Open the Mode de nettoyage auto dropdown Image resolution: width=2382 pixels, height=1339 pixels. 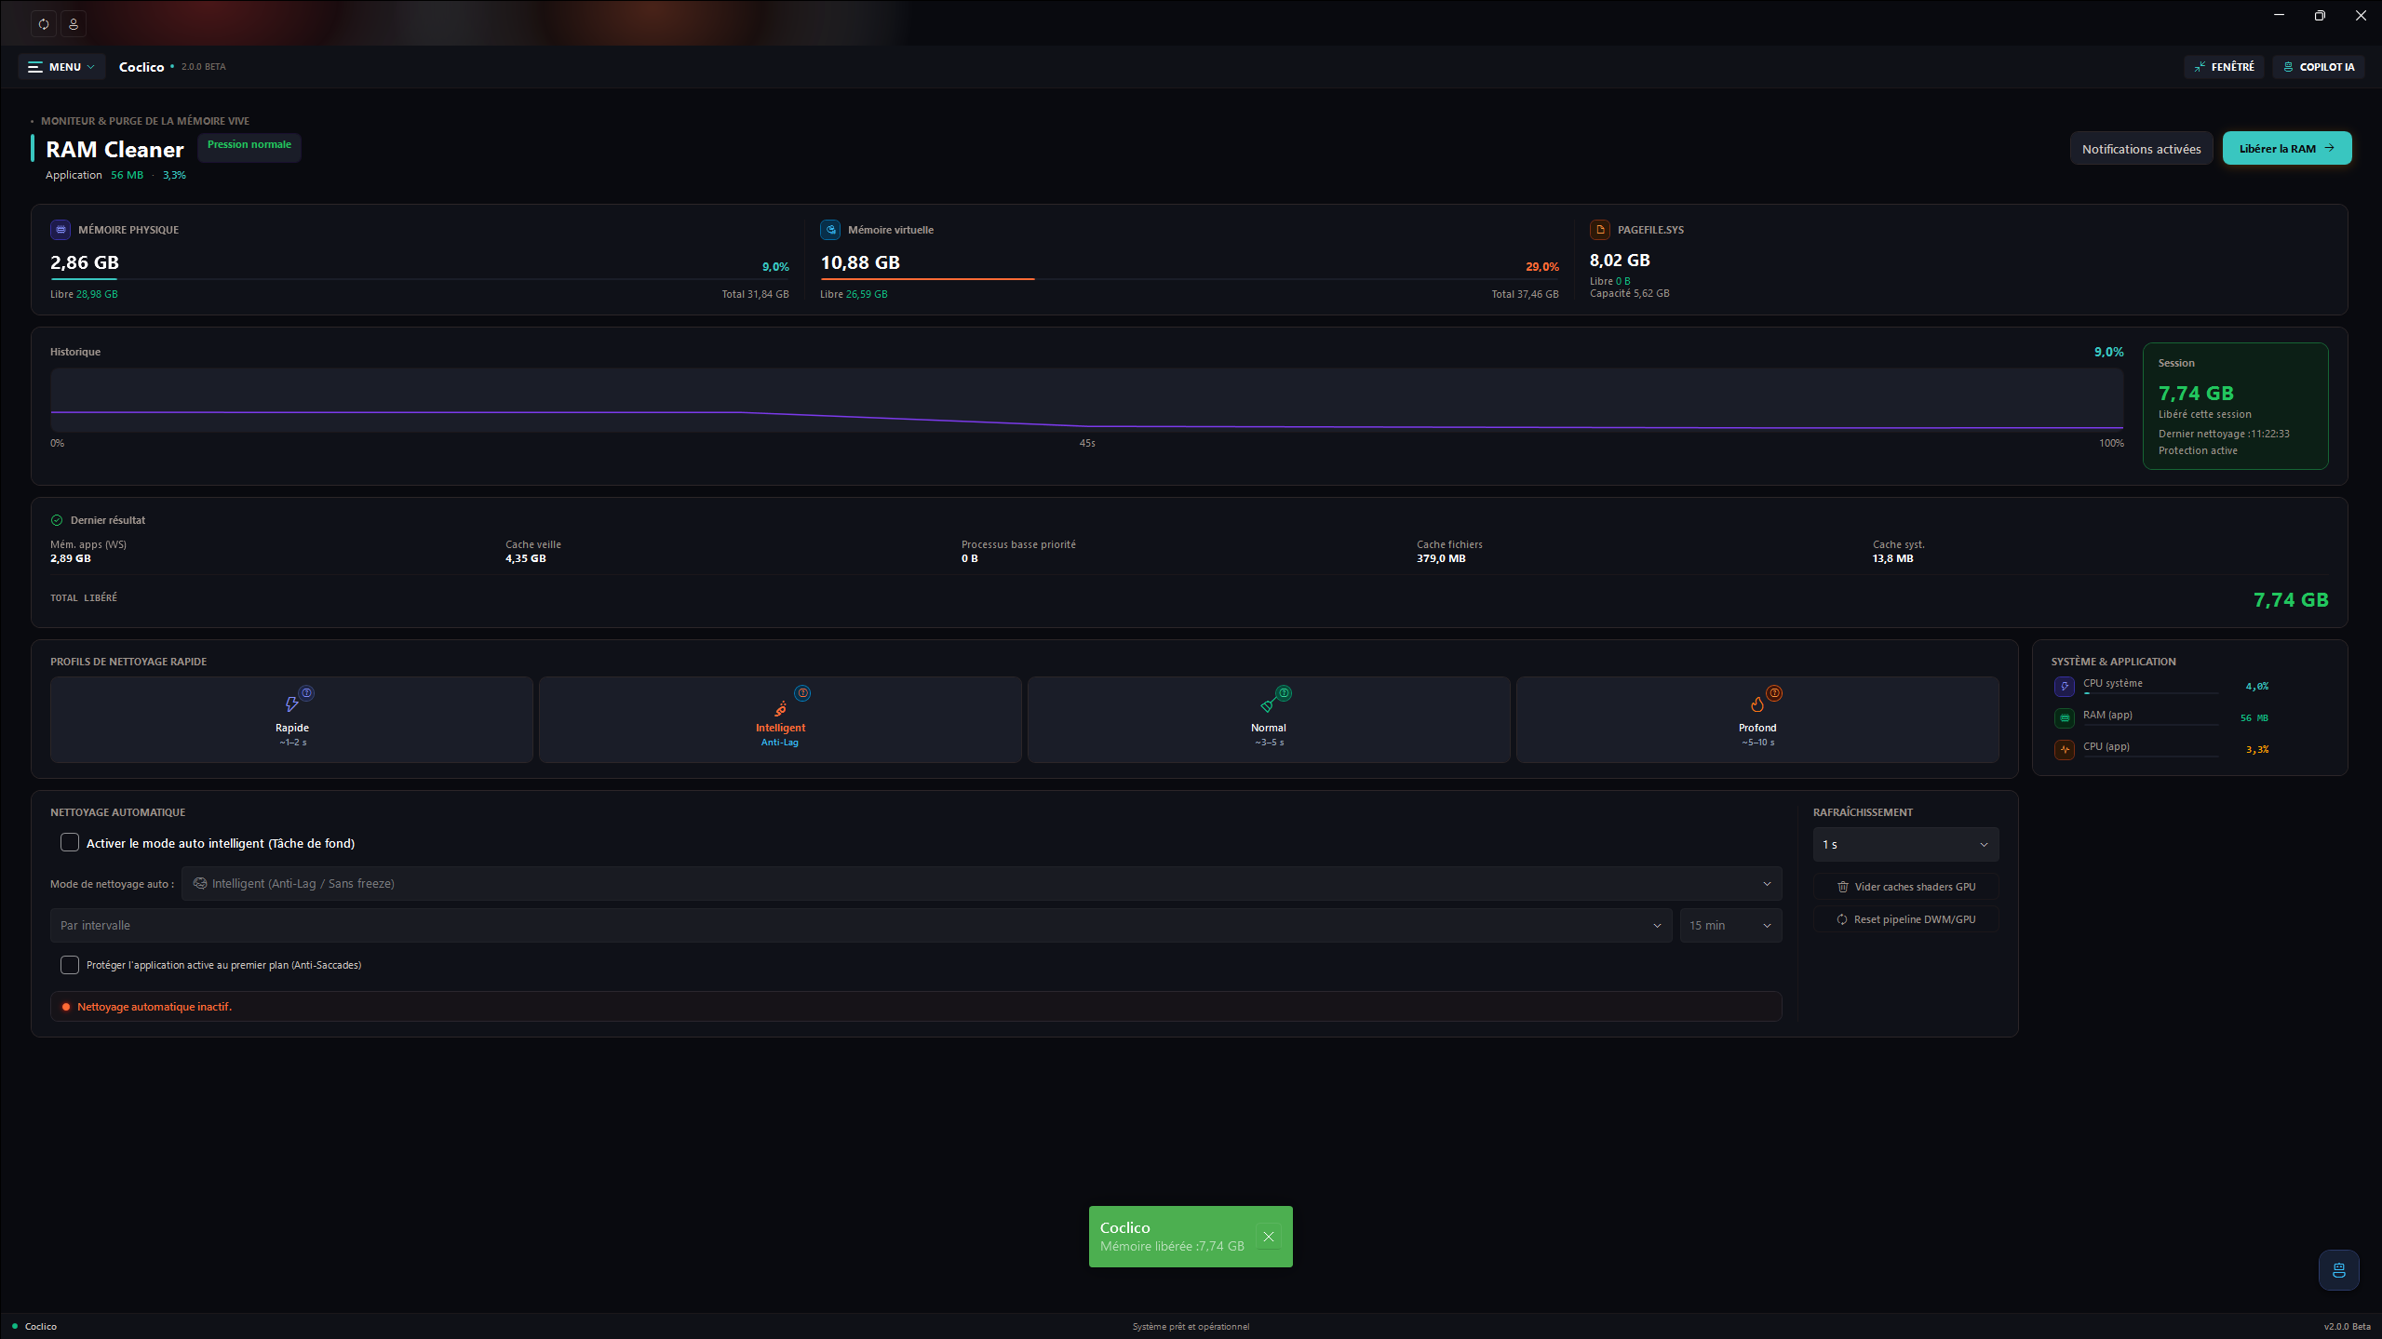point(981,883)
